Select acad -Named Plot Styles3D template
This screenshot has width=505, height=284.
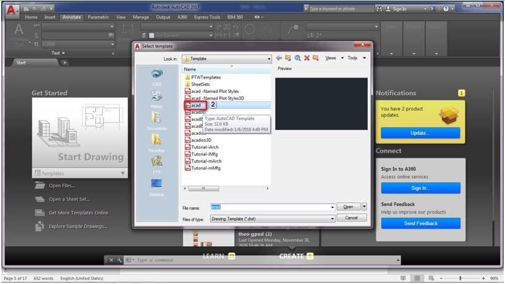[214, 98]
